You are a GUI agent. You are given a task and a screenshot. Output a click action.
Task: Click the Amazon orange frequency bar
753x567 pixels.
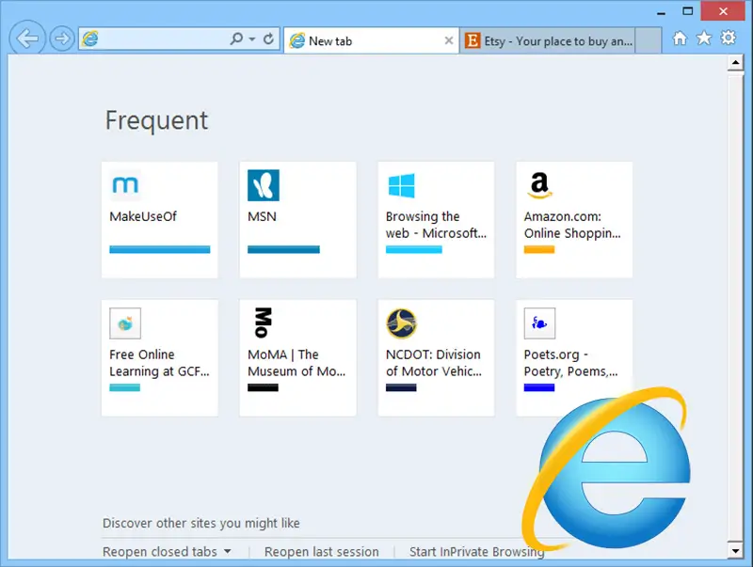[x=539, y=249]
